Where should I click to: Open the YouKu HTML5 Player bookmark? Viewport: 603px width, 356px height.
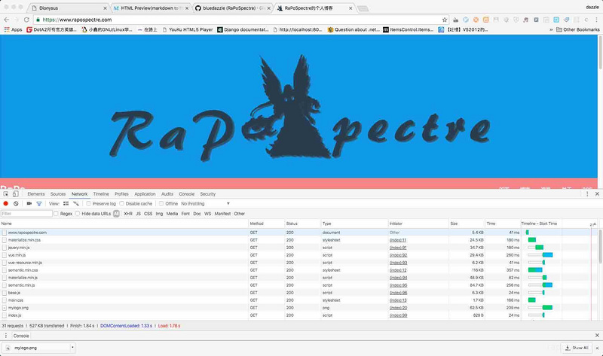[187, 29]
